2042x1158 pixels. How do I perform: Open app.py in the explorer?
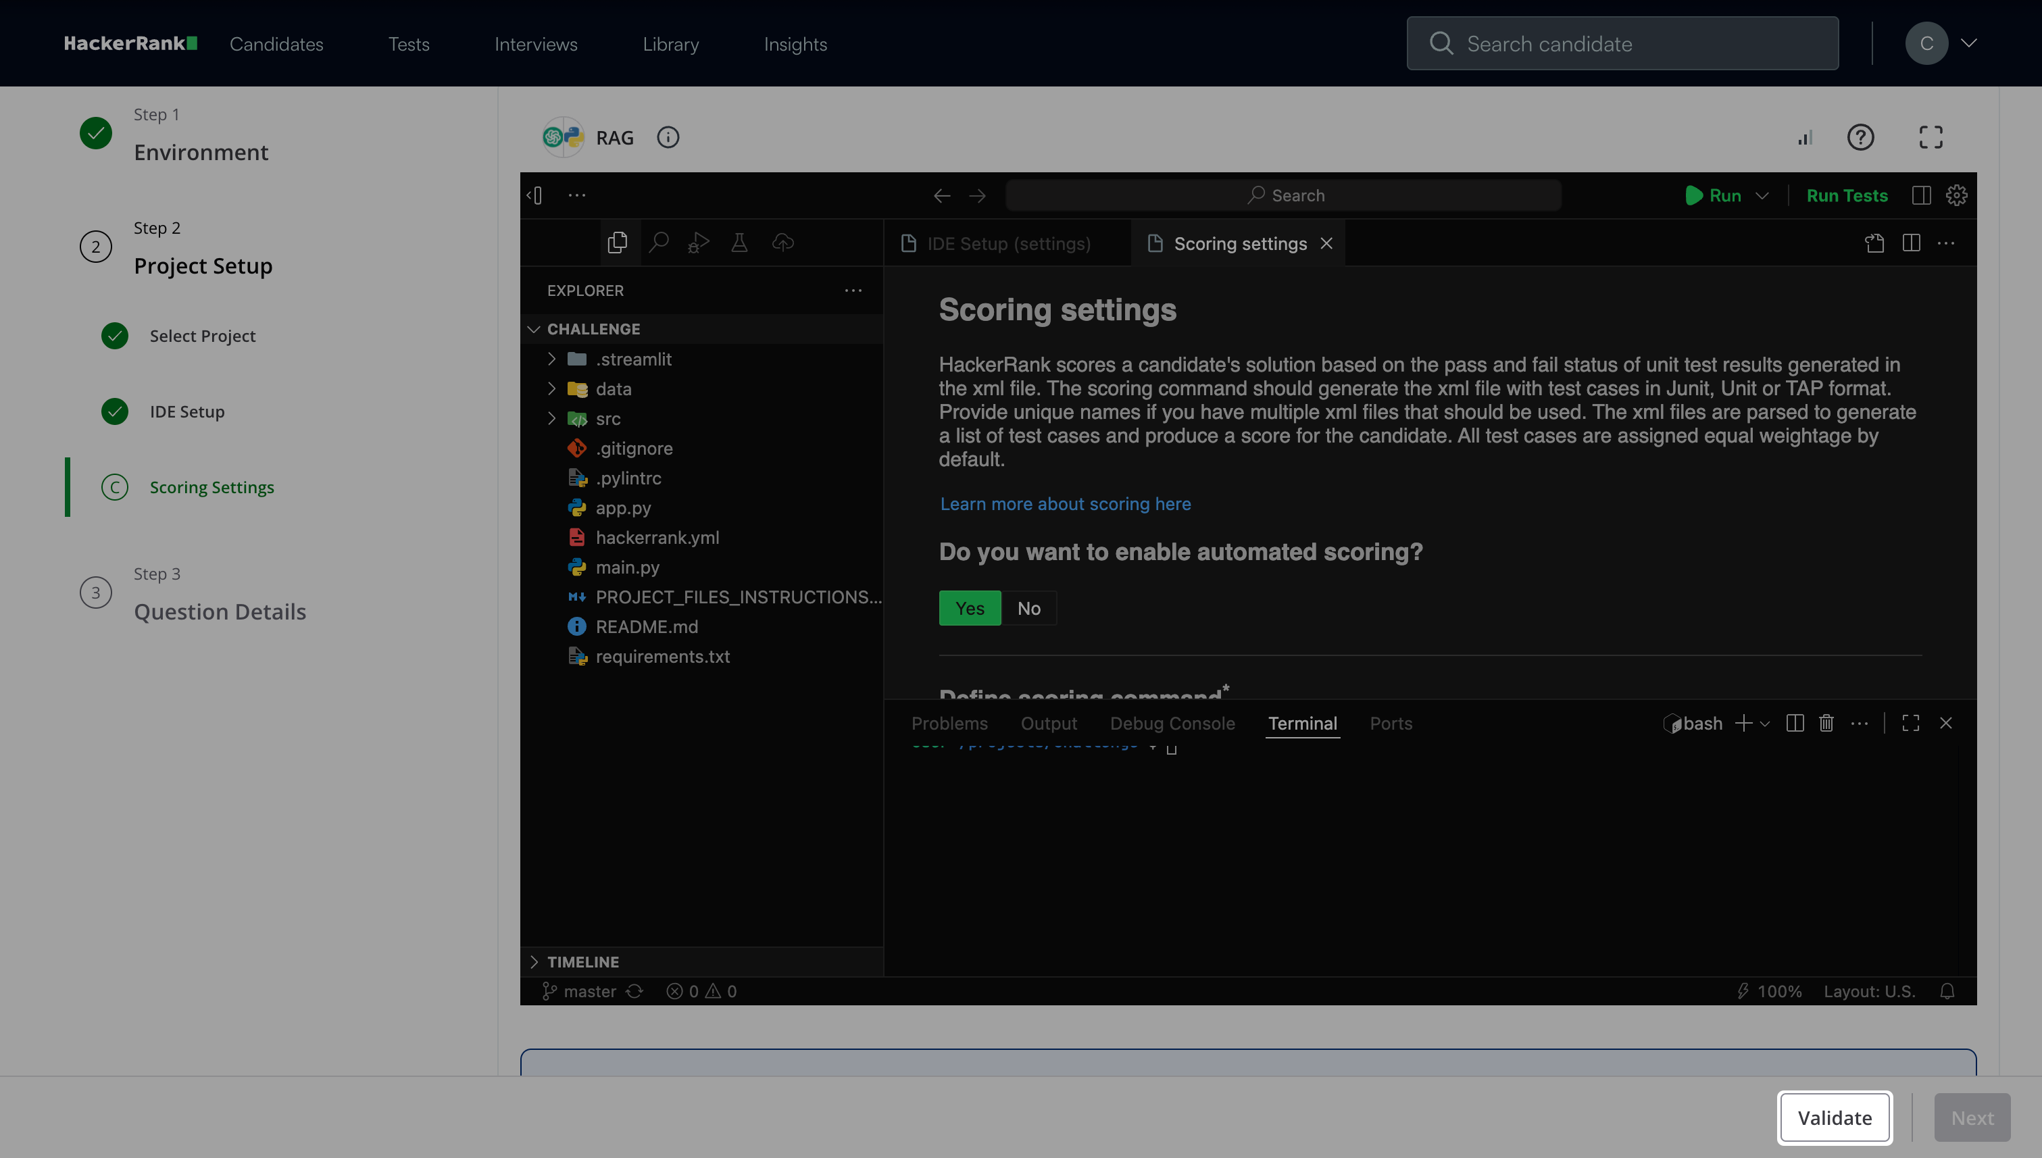click(623, 508)
